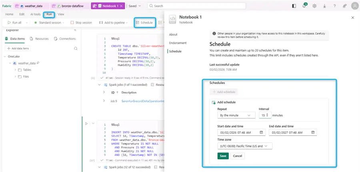This screenshot has width=360, height=172.
Task: Click the search magnifier in Explorer pane
Action: (x=76, y=49)
